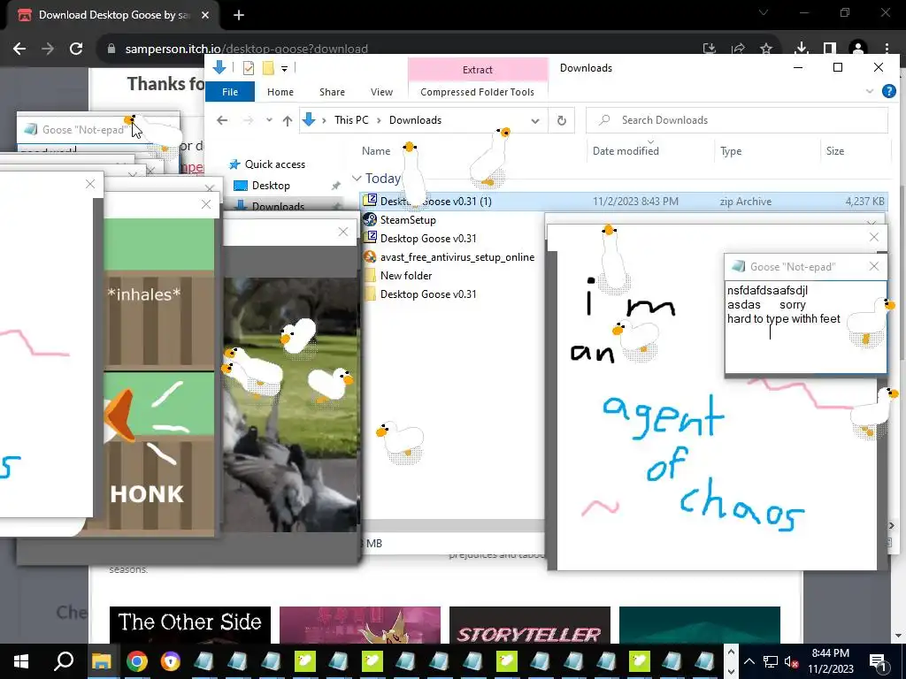906x679 pixels.
Task: Open the notification center icon
Action: click(x=879, y=661)
